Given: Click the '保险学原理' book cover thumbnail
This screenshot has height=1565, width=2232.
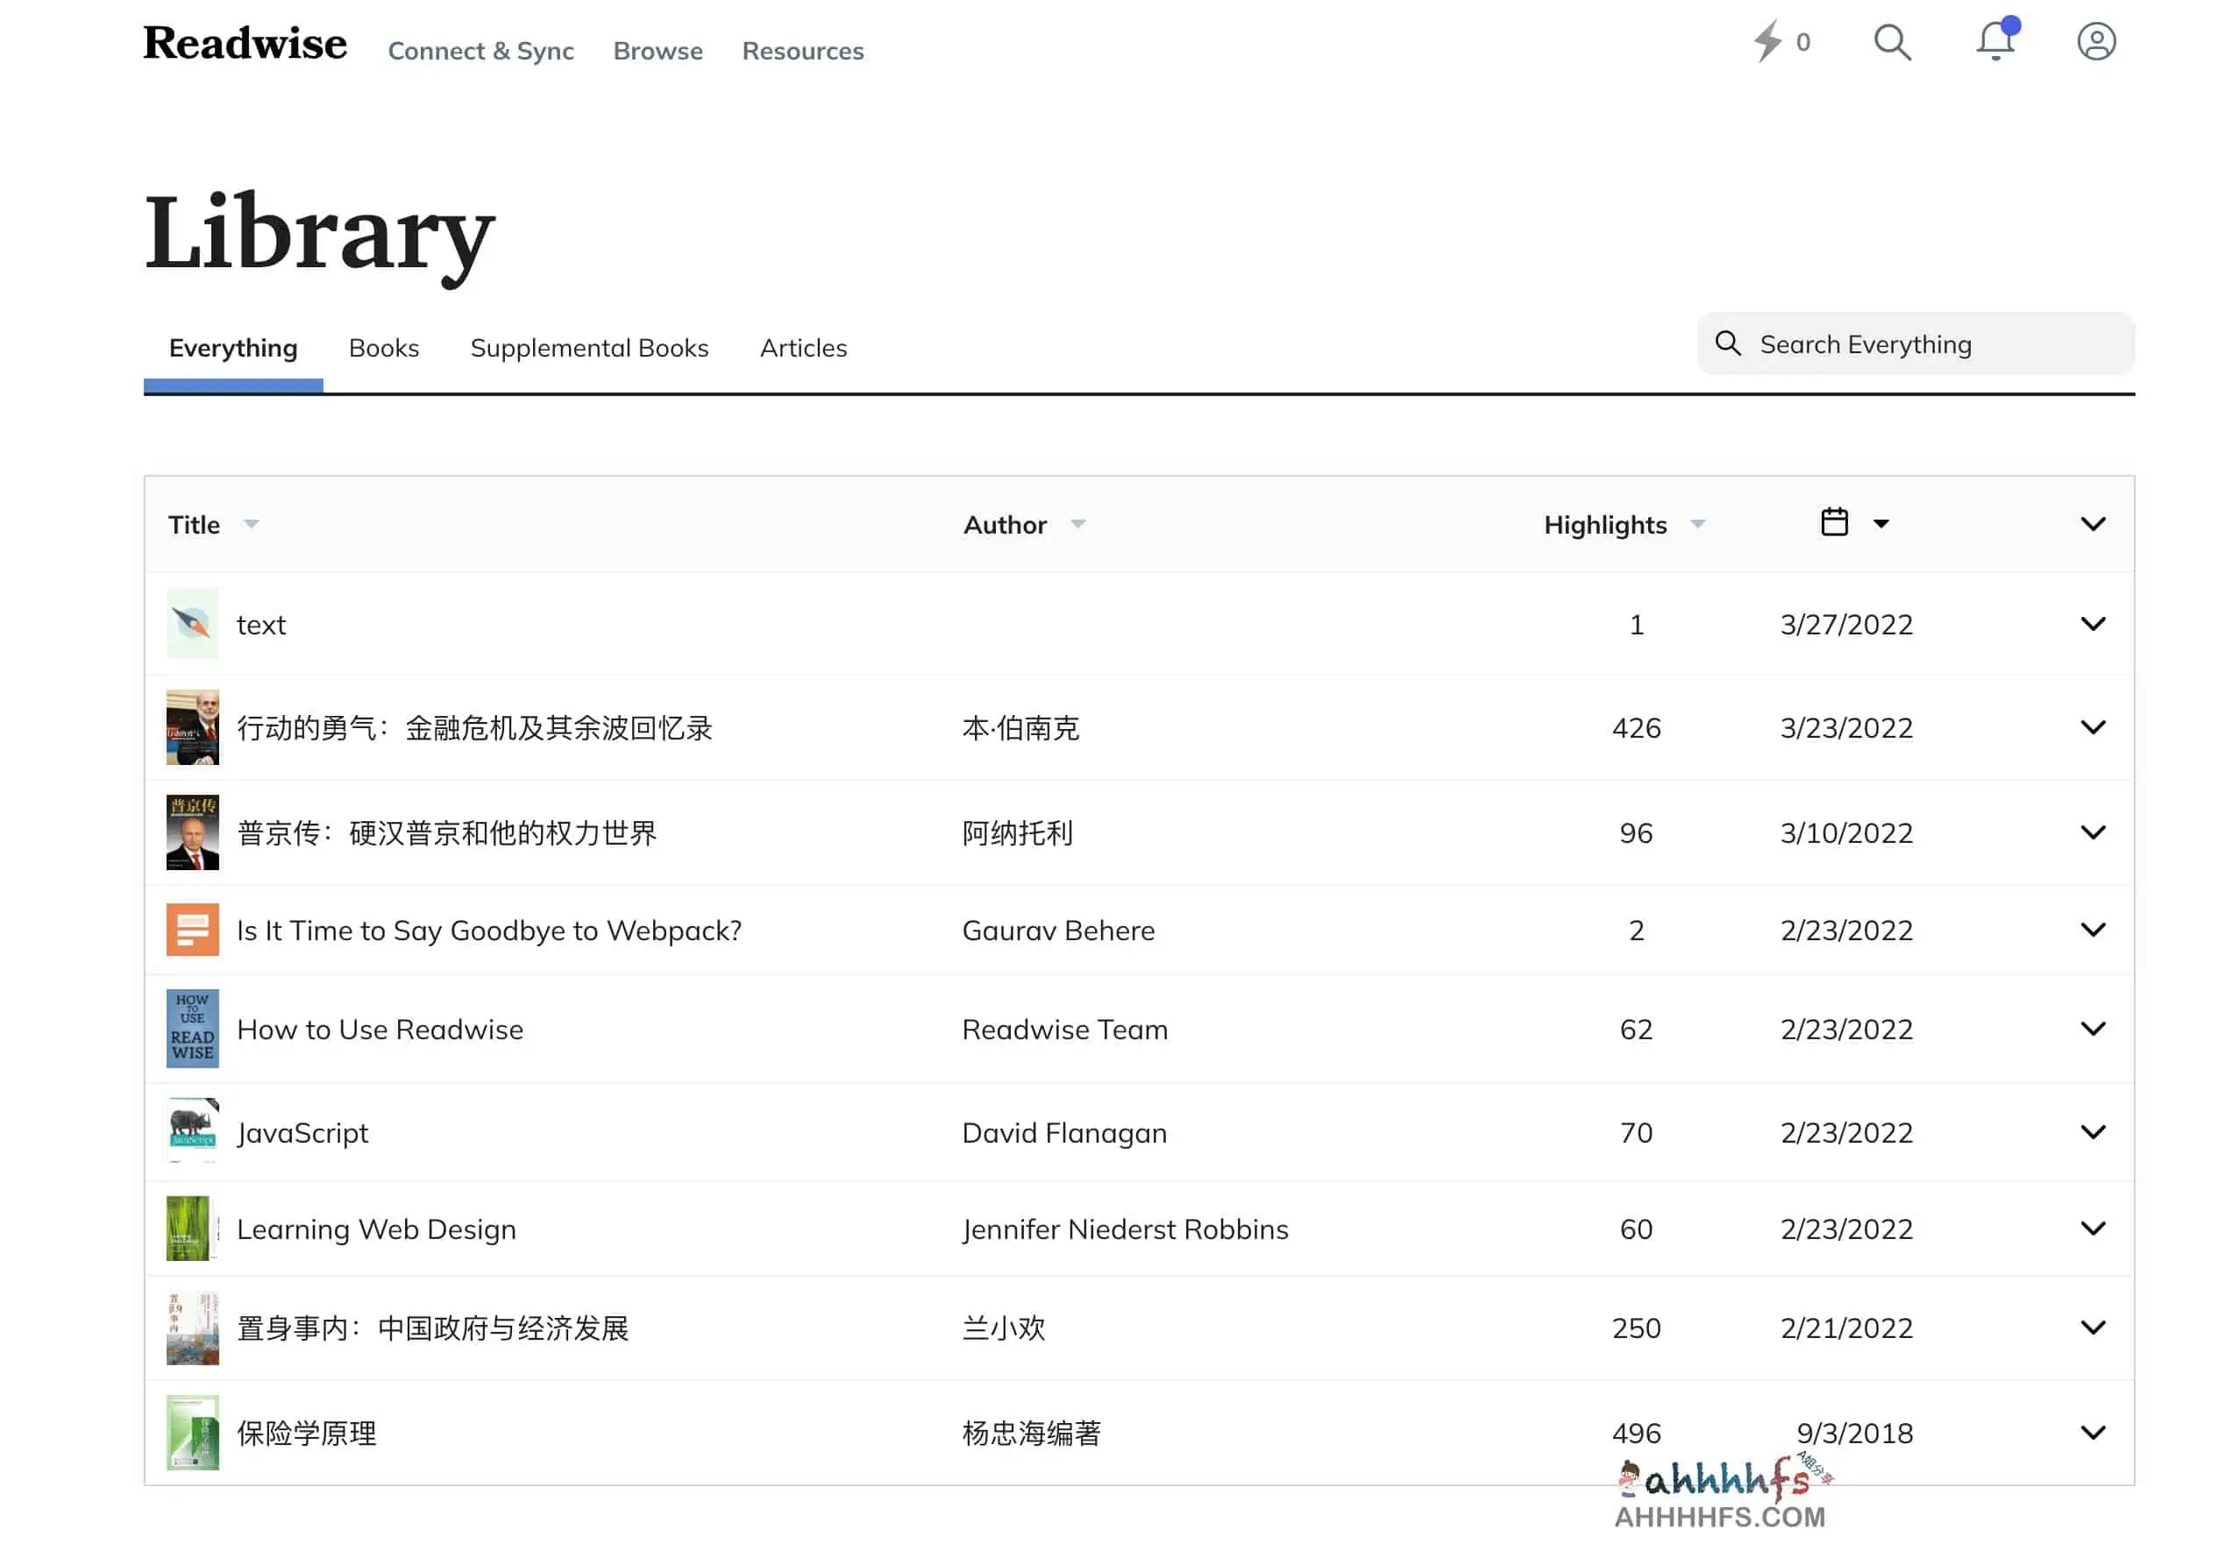Looking at the screenshot, I should [191, 1432].
